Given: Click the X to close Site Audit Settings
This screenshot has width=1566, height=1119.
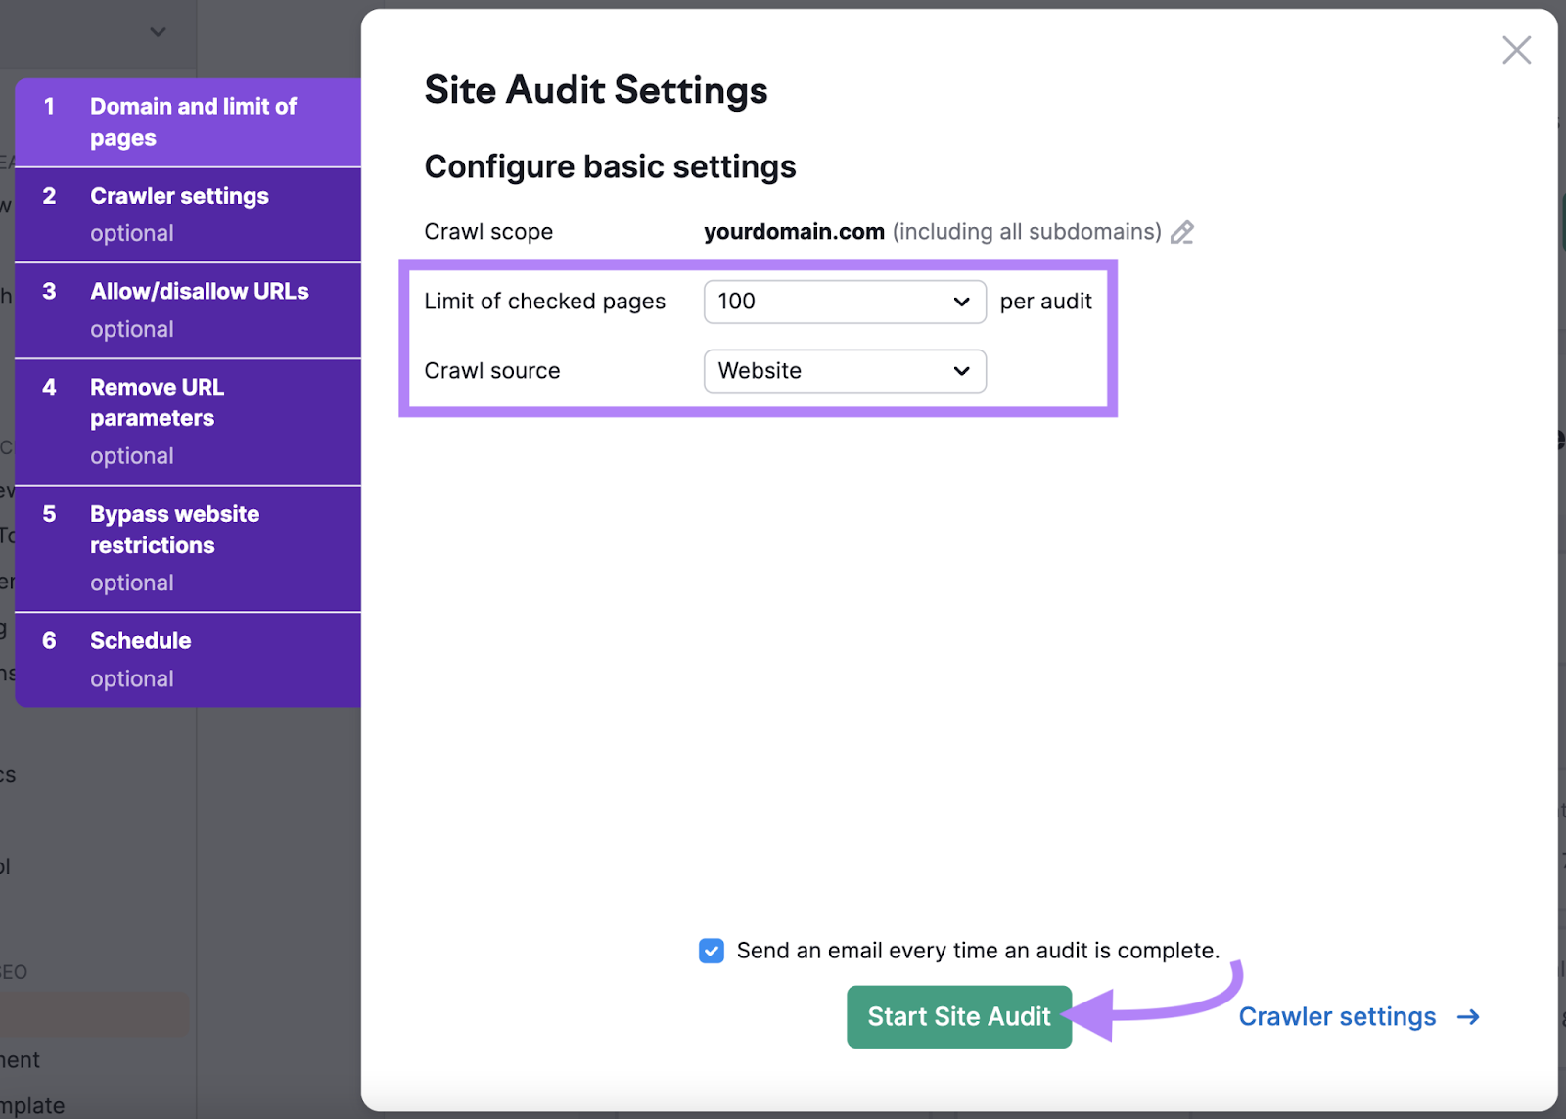Looking at the screenshot, I should pos(1516,49).
